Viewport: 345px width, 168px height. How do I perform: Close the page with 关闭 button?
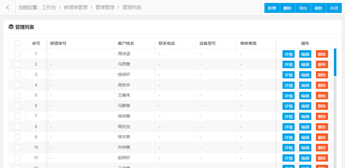tap(334, 8)
